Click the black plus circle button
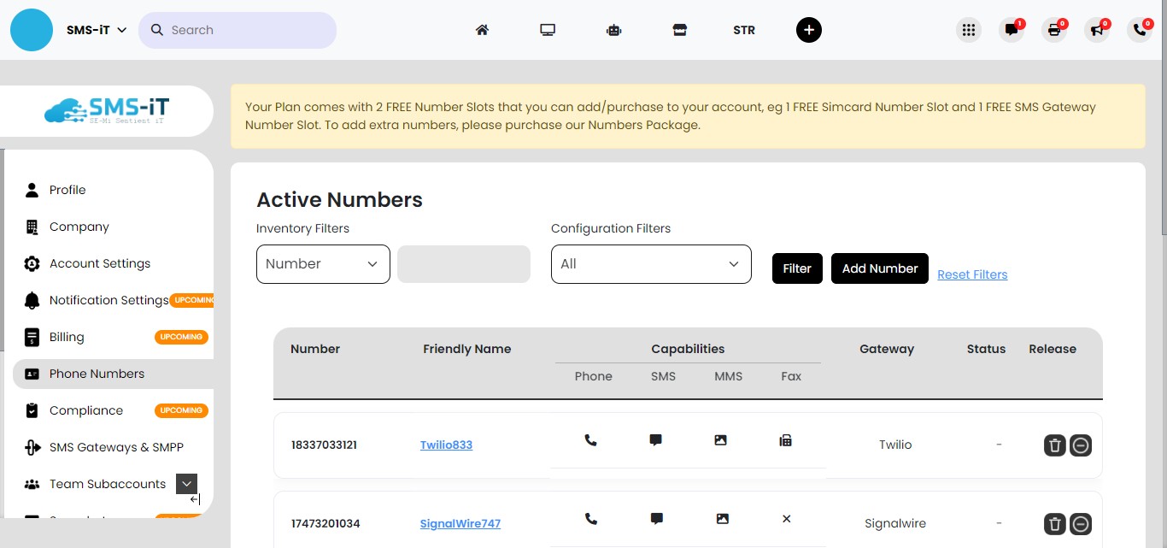The width and height of the screenshot is (1167, 548). point(808,30)
